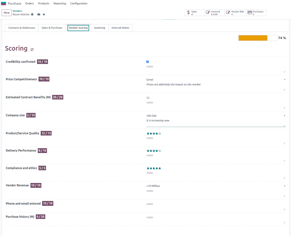291x236 pixels.
Task: Click the gear actions icon beside Azure Interior
Action: (32, 14)
